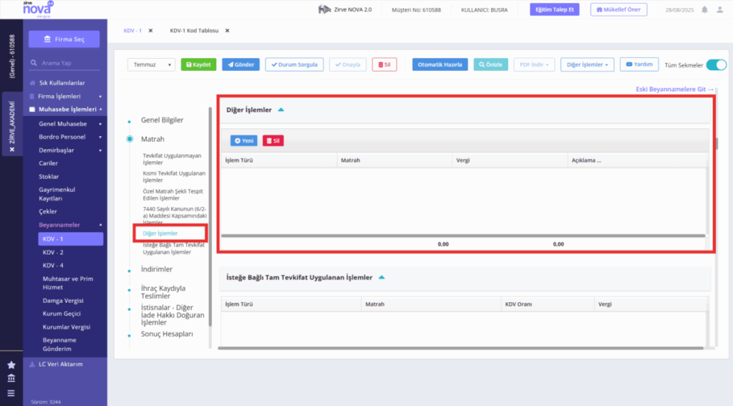Click the horizontal scrollbar under the Diğer İşlemler table
This screenshot has width=733, height=406.
coord(463,236)
